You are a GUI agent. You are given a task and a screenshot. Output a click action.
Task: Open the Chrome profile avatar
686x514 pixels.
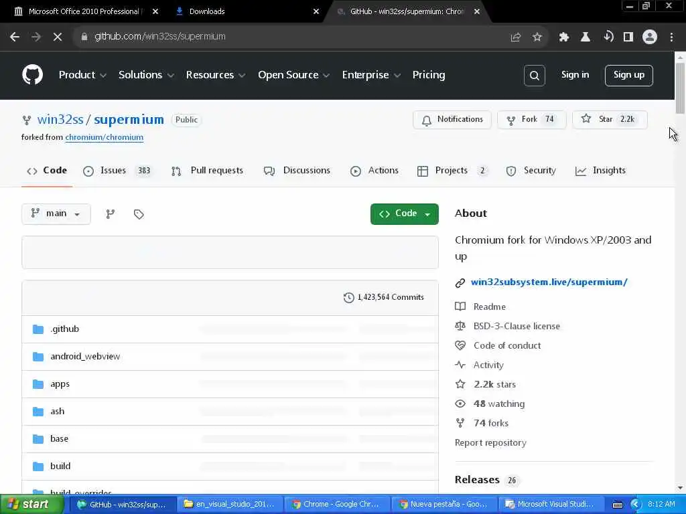pyautogui.click(x=650, y=37)
